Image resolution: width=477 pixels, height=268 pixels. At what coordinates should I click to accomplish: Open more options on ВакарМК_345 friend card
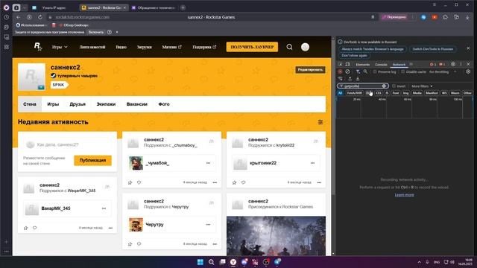click(104, 208)
